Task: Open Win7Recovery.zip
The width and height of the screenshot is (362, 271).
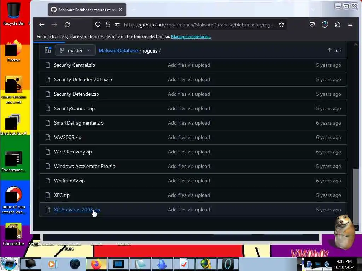Action: [73, 152]
